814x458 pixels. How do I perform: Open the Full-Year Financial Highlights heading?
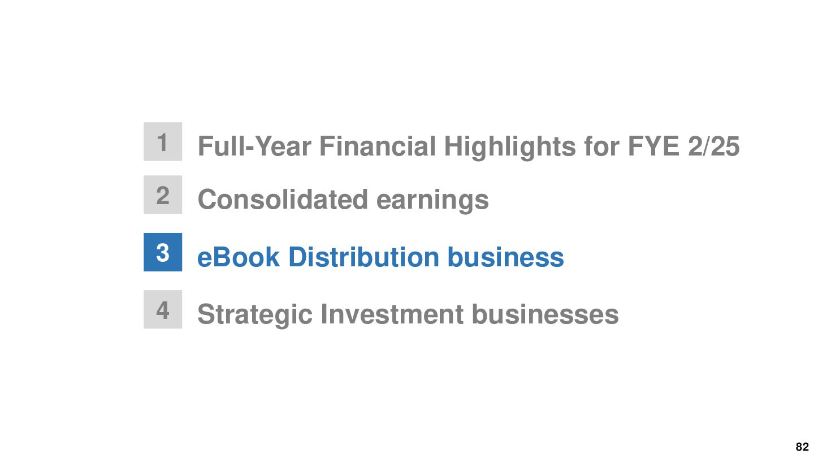pyautogui.click(x=468, y=146)
